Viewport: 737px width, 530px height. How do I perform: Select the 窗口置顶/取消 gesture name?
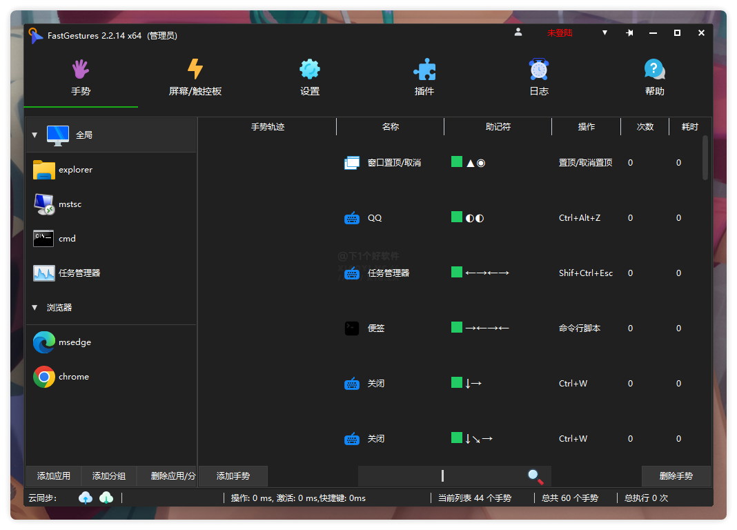pos(394,163)
